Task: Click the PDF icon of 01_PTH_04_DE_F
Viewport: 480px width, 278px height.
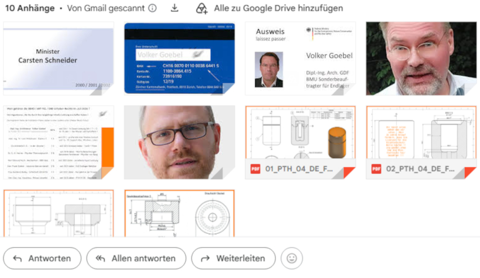Action: pyautogui.click(x=255, y=168)
